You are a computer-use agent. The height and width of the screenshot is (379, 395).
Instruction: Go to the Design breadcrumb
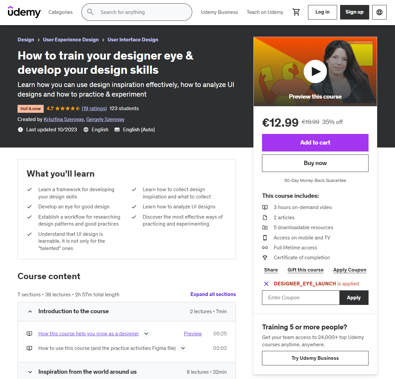pos(26,40)
